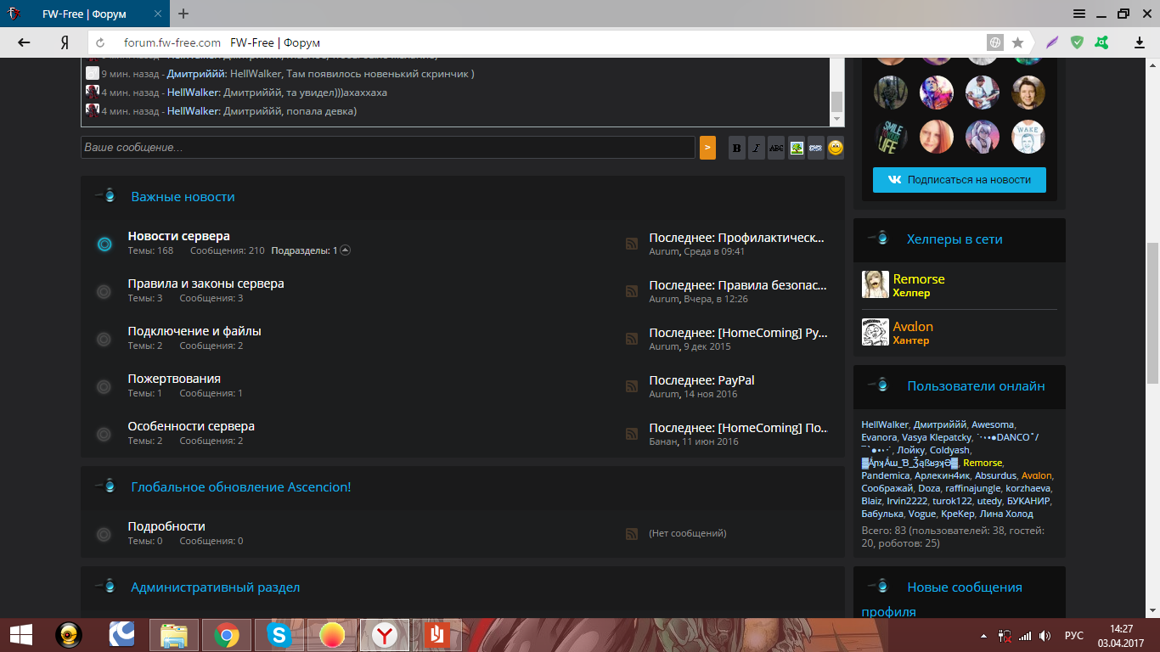Screen dimensions: 1160x652
Task: Click the insert link icon in chat
Action: click(x=816, y=148)
